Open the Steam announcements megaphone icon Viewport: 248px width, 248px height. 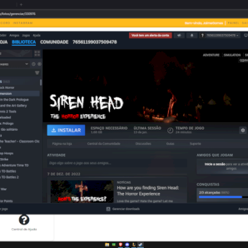point(179,35)
